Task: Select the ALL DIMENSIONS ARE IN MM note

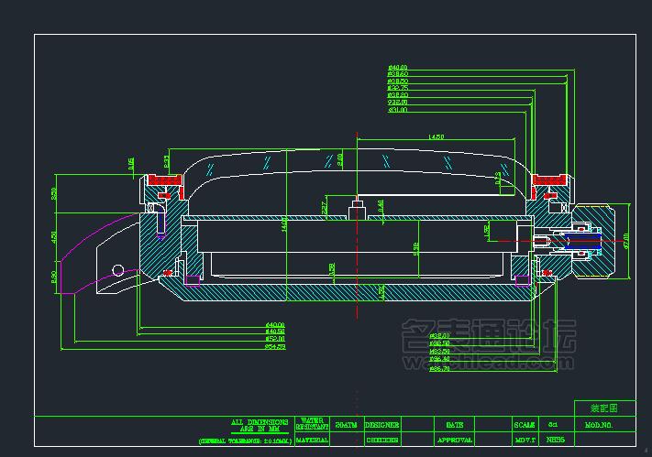Action: pos(260,425)
